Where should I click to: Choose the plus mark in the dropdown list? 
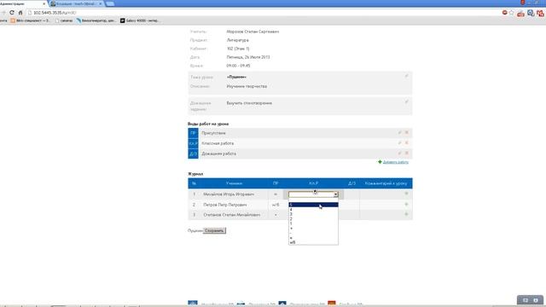click(x=313, y=229)
